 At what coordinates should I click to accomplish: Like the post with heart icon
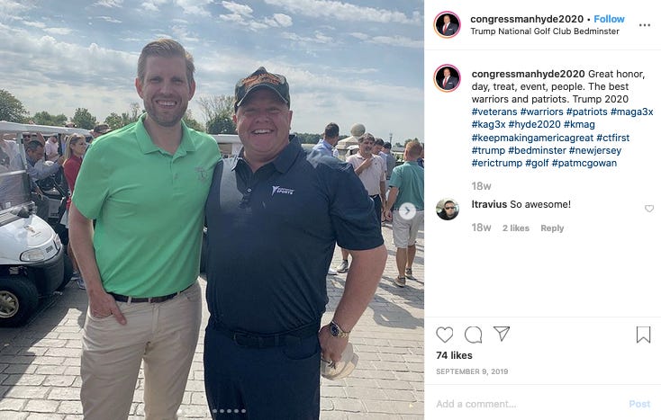click(x=444, y=335)
